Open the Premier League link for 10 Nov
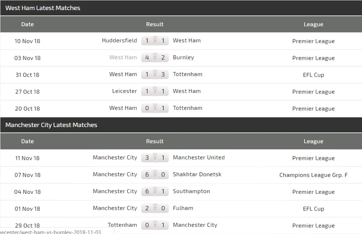362x234 pixels. point(313,41)
